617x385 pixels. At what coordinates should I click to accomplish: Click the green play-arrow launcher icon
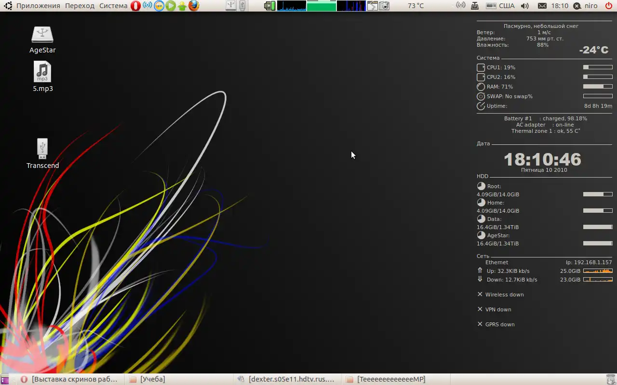[171, 6]
